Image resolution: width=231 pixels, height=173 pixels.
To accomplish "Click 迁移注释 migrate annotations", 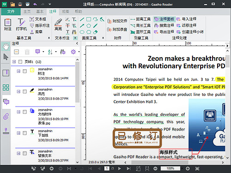I will coord(187,25).
